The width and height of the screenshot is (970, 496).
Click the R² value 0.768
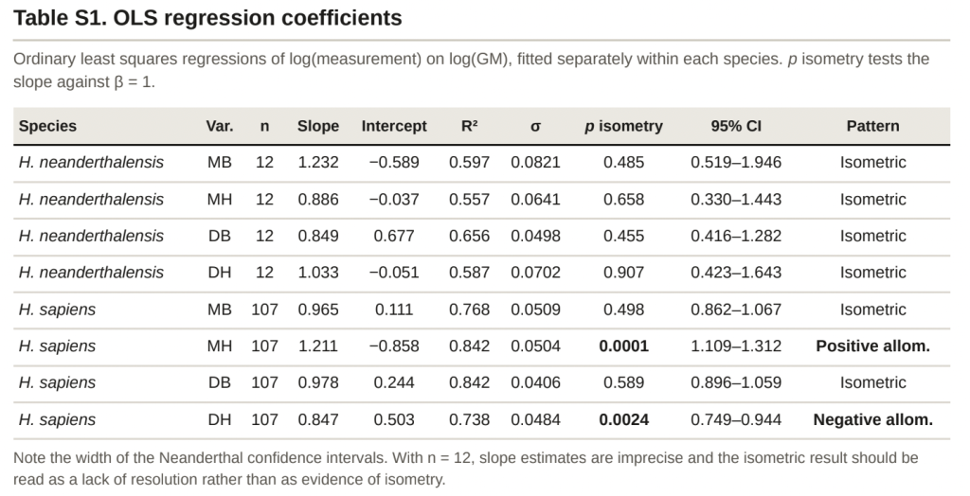pos(470,310)
